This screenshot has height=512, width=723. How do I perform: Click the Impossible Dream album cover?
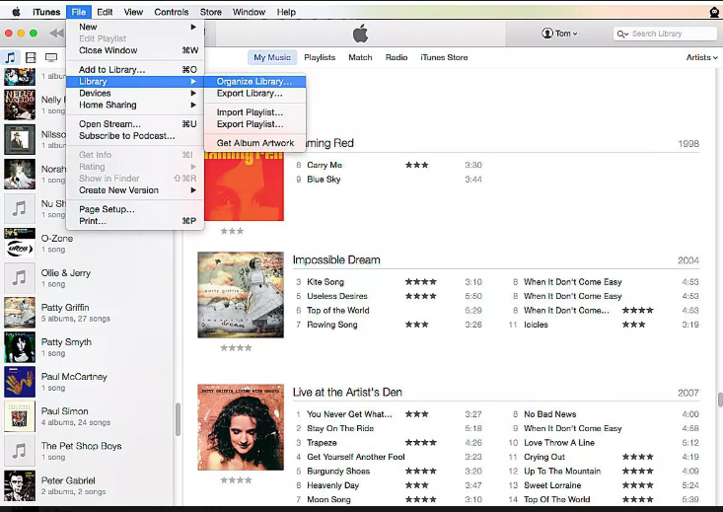(241, 295)
